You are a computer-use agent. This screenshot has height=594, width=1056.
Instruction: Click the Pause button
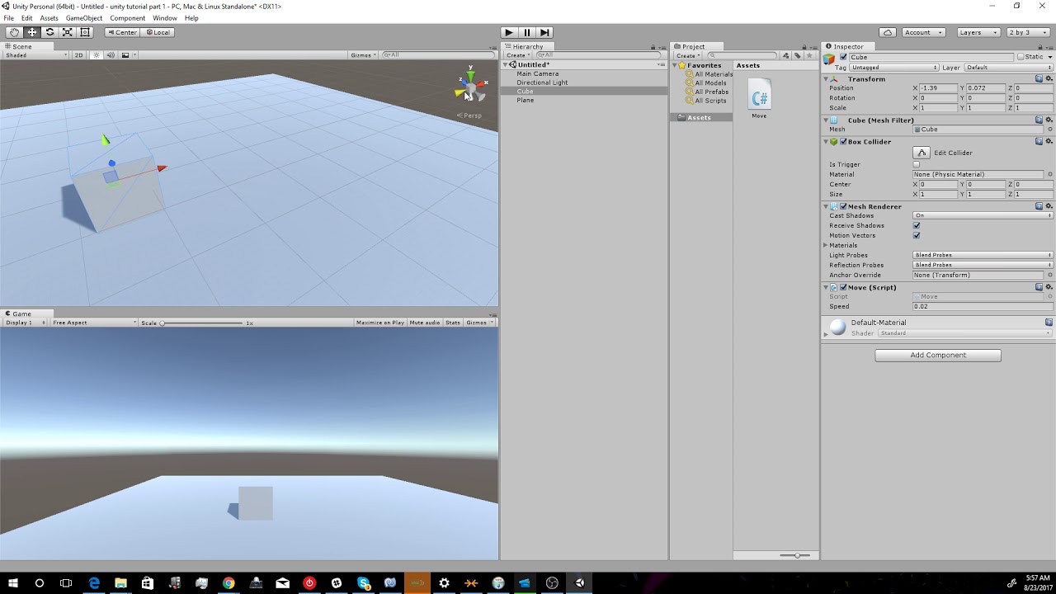[x=527, y=32]
